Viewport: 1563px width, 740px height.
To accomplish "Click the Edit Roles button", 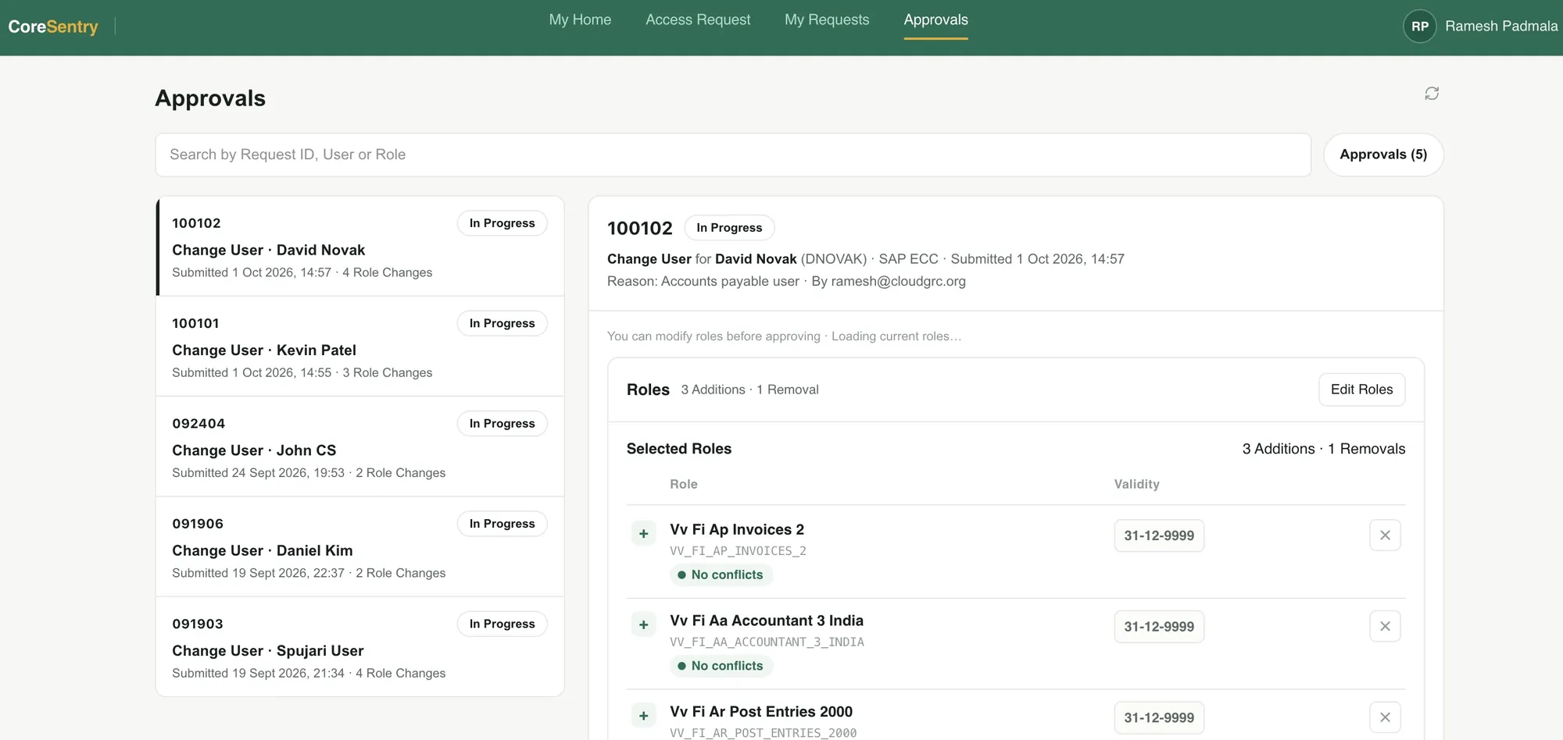I will point(1361,390).
